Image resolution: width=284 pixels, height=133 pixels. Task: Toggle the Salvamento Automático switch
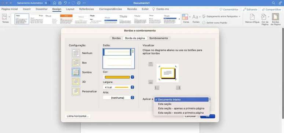[47, 3]
